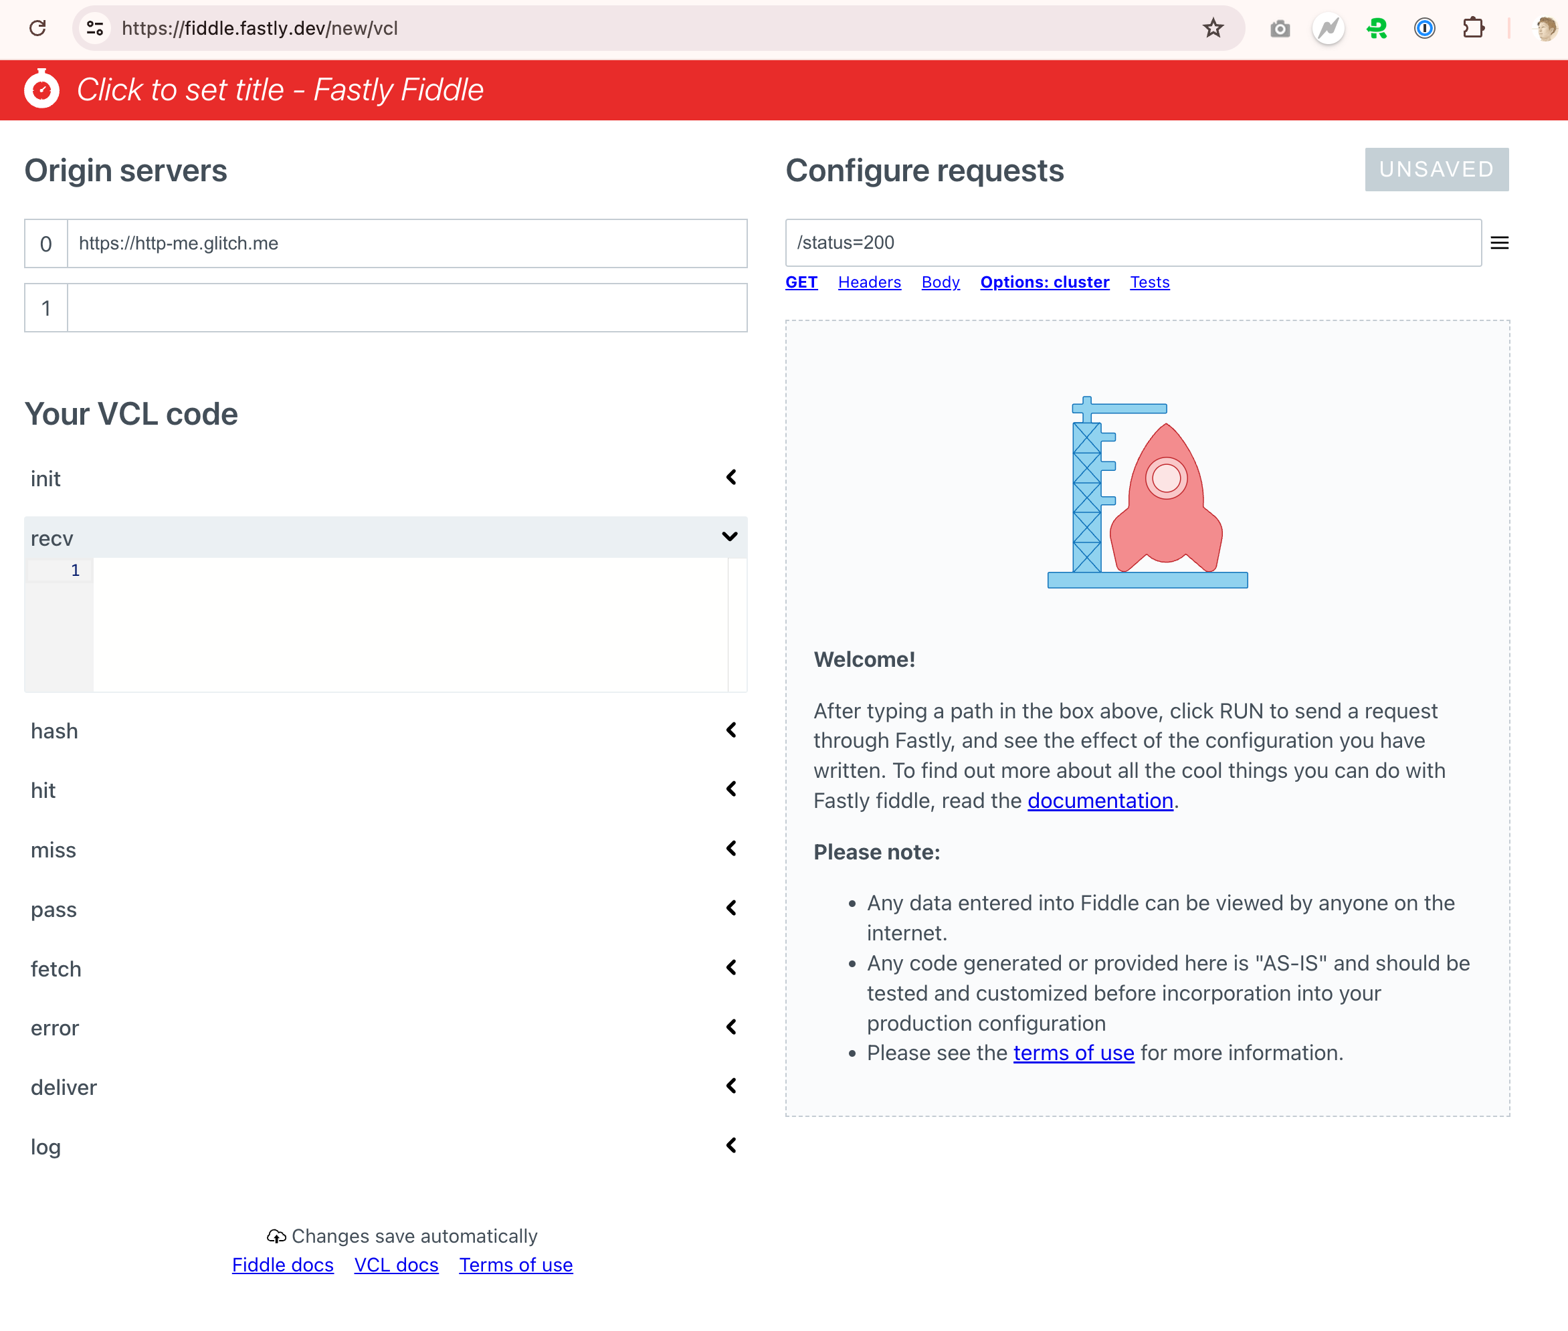The image size is (1568, 1331).
Task: Expand the init VCL section
Action: (730, 477)
